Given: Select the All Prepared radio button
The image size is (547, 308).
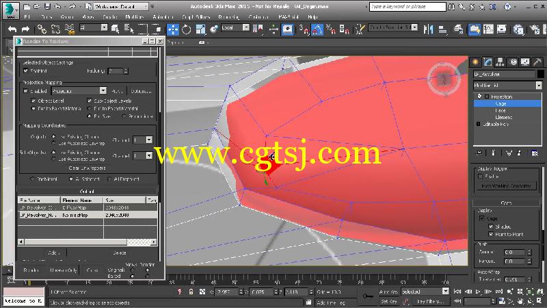Looking at the screenshot, I should click(109, 179).
